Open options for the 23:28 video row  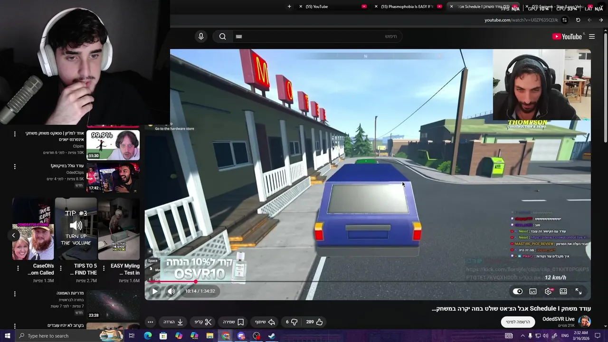pos(15,294)
